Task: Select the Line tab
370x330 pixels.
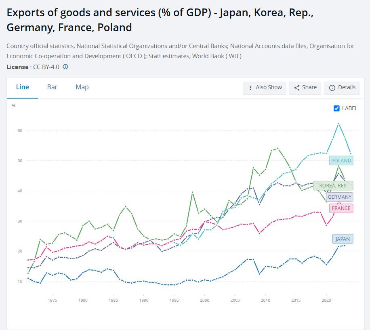Action: pos(22,87)
